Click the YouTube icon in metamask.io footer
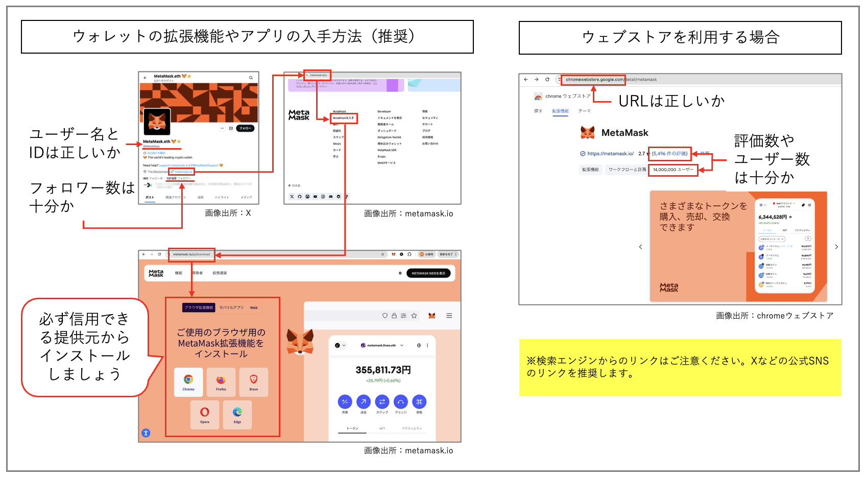The image size is (866, 478). pyautogui.click(x=315, y=196)
